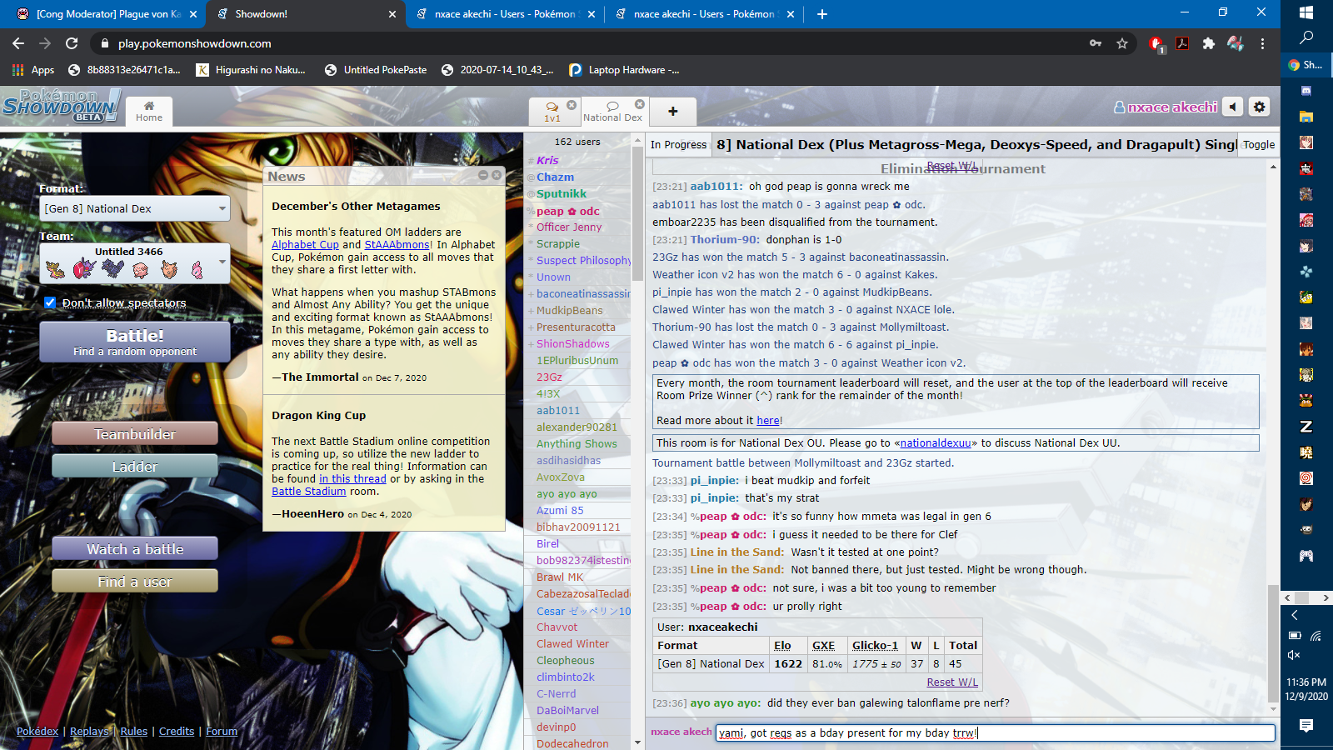
Task: Open the Rules footer link
Action: pyautogui.click(x=133, y=732)
